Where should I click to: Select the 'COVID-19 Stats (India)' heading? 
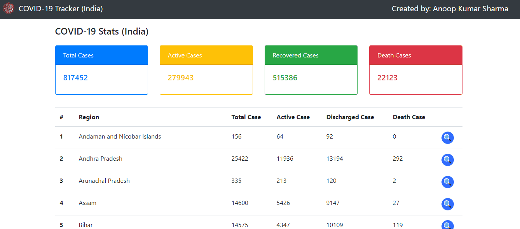click(x=102, y=31)
